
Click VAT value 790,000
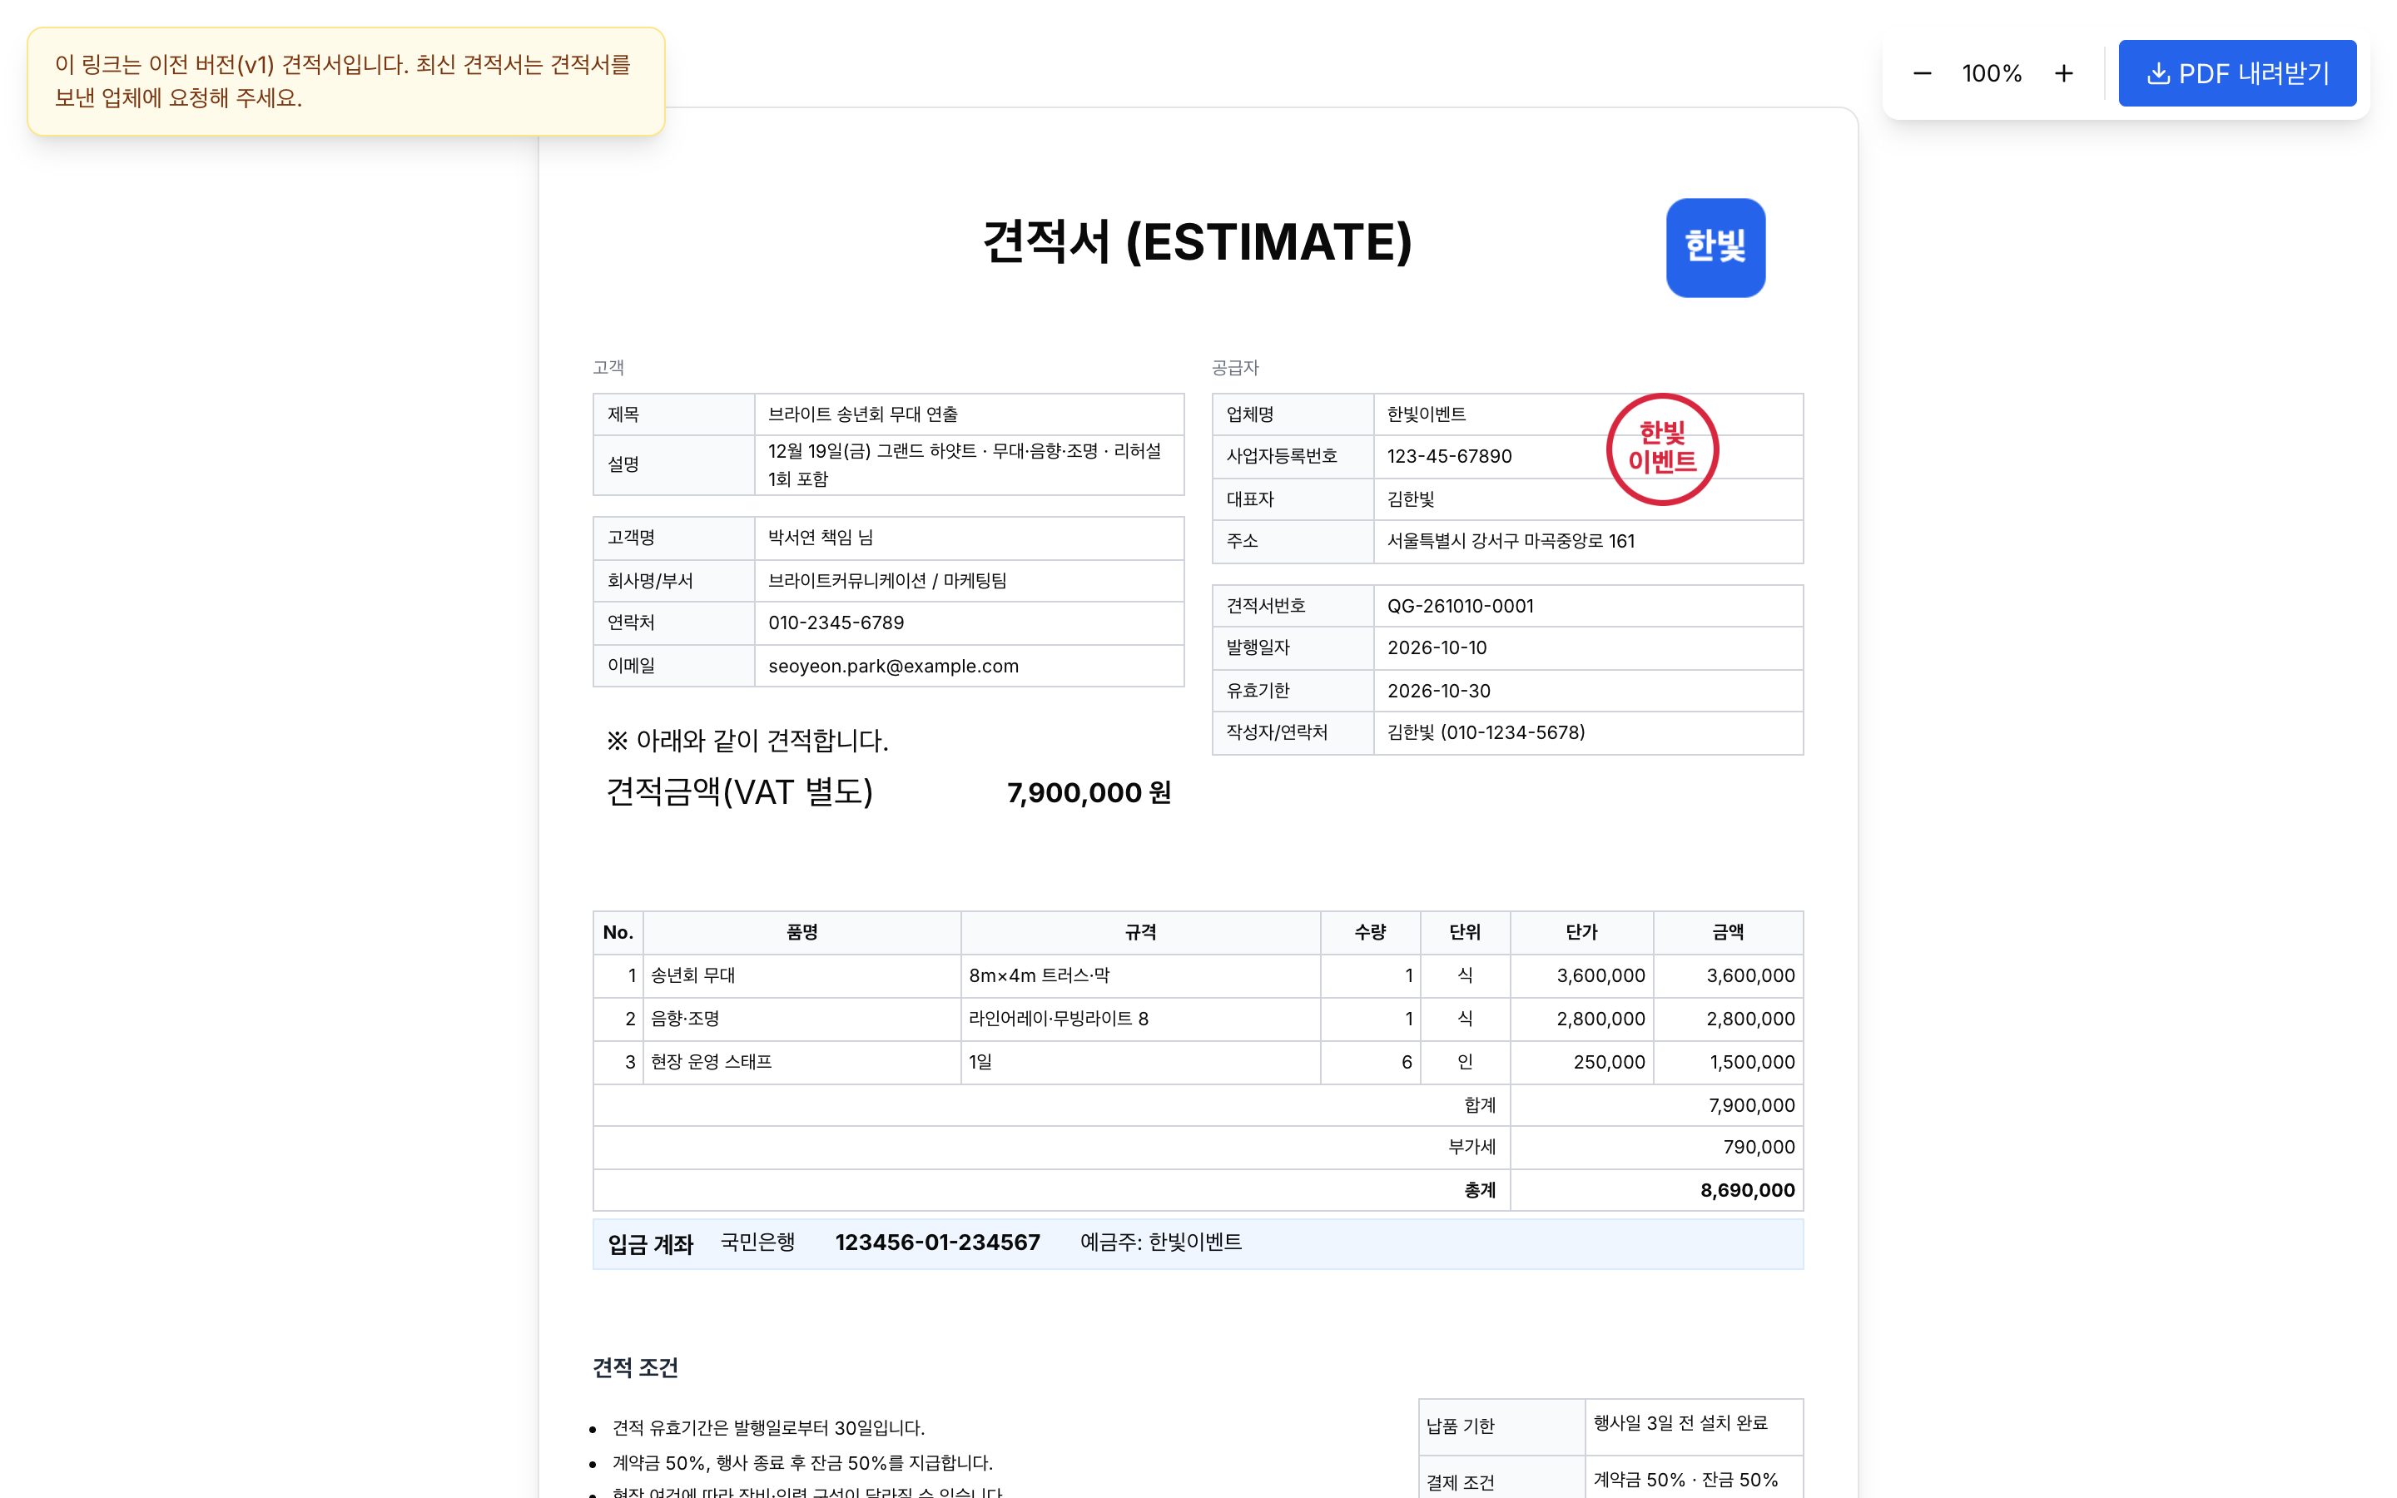[1758, 1148]
